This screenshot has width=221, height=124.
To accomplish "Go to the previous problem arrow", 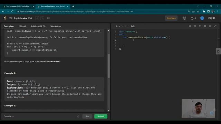I will 37,18.
